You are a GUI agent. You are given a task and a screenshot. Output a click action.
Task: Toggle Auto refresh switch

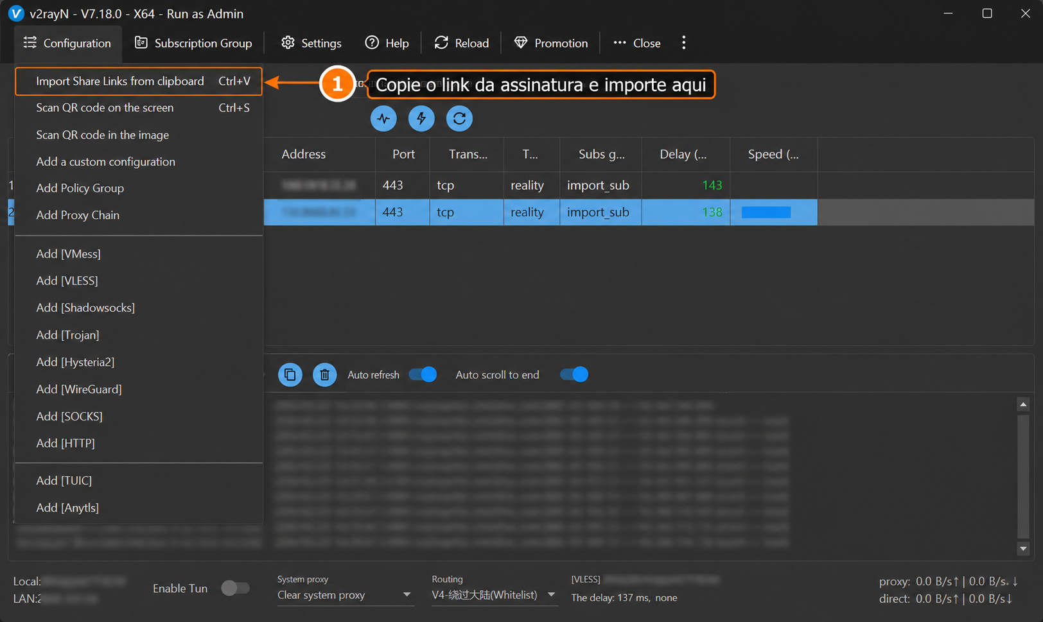click(423, 374)
